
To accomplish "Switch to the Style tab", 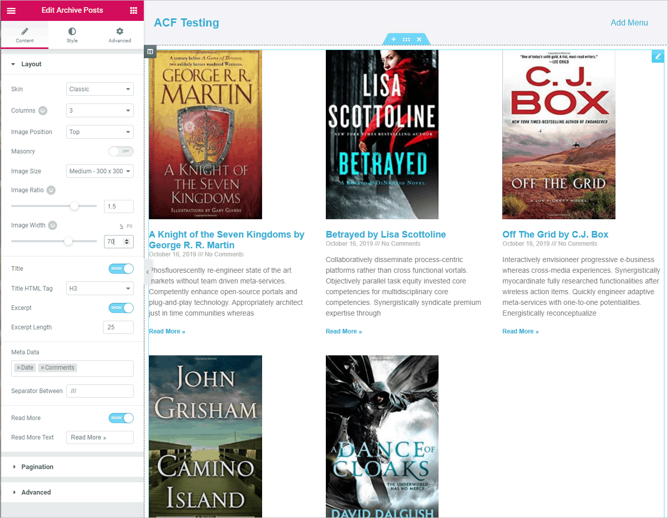I will (72, 35).
